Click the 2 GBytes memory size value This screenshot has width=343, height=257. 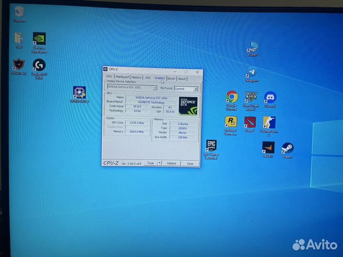(182, 124)
